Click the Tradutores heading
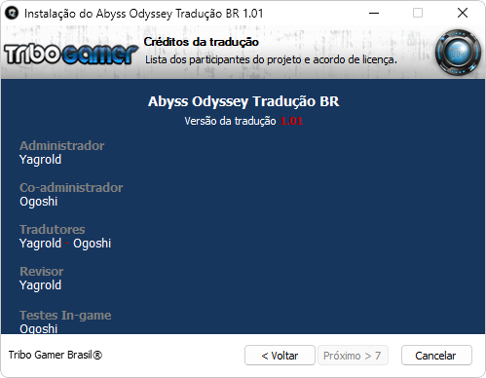 pos(53,230)
